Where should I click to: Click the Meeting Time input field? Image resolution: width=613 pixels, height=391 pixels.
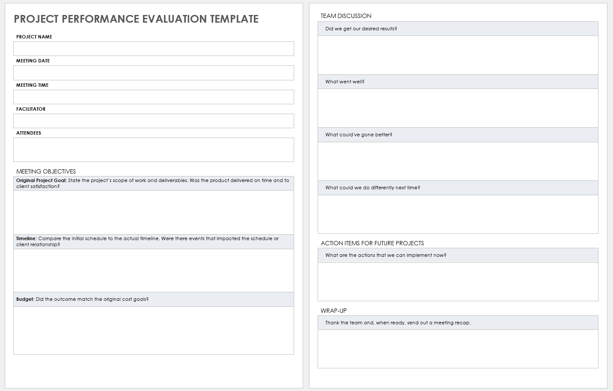(153, 97)
